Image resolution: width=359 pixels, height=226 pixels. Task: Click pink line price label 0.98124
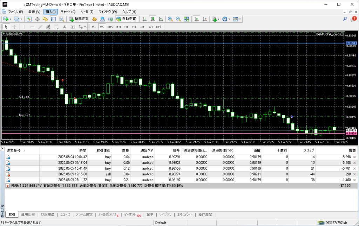point(351,133)
